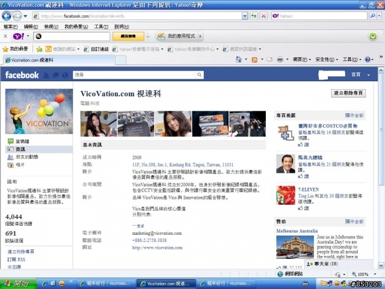Open 我的應用程式 in Yahoo toolbar
The image size is (385, 289).
coord(179,36)
